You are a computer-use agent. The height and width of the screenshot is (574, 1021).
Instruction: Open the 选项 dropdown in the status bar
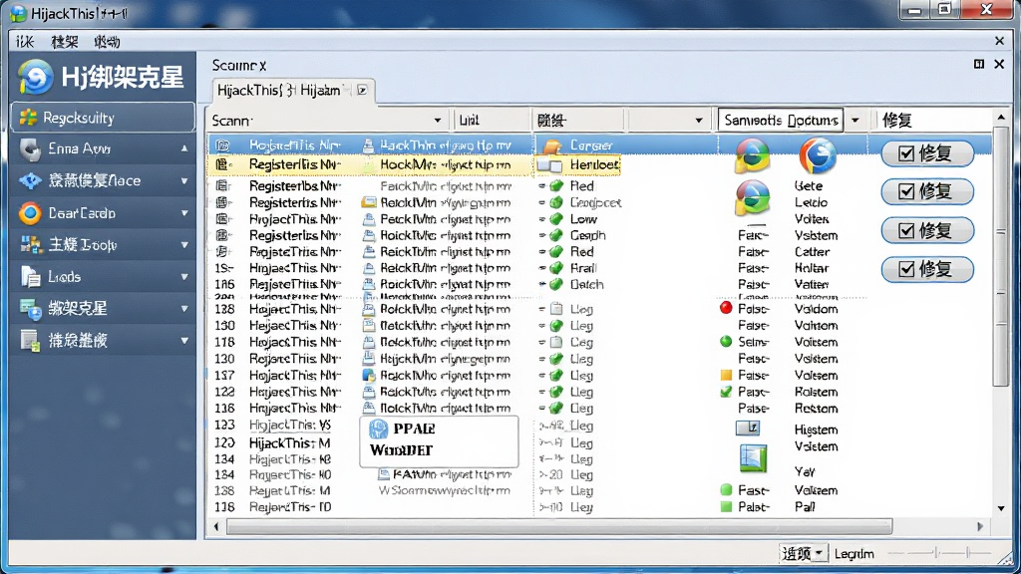pyautogui.click(x=803, y=553)
